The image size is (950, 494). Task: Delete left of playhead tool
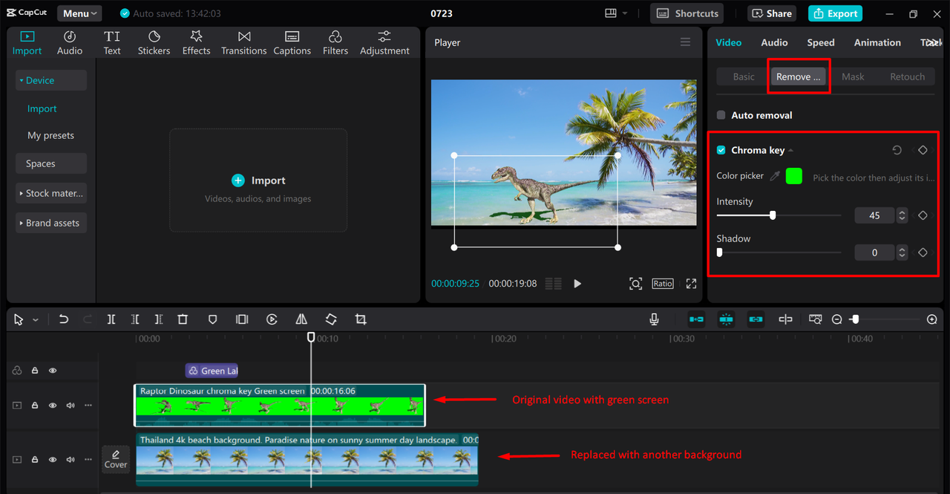pyautogui.click(x=134, y=319)
